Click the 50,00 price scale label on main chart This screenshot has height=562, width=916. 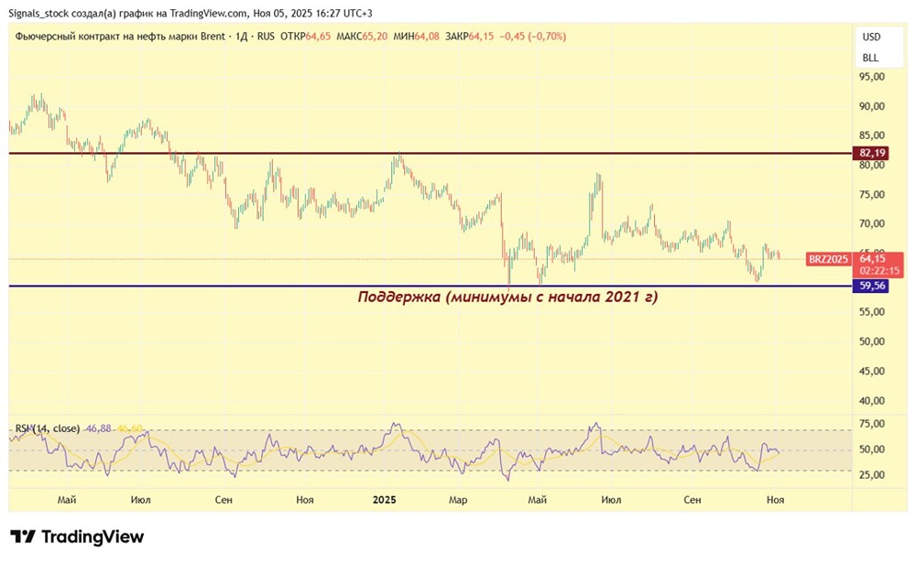(872, 341)
